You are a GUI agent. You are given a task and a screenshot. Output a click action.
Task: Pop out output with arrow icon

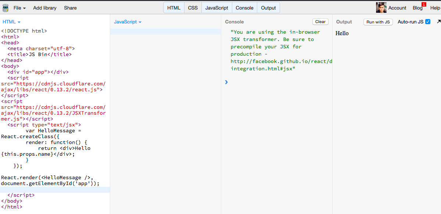438,22
